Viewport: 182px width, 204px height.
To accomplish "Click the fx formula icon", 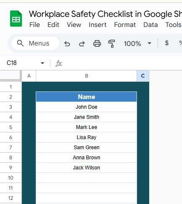I will 59,63.
